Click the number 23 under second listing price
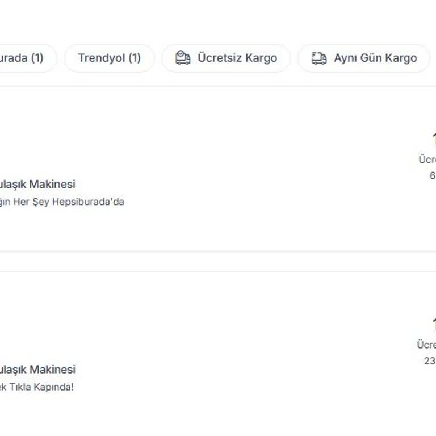 tap(430, 361)
